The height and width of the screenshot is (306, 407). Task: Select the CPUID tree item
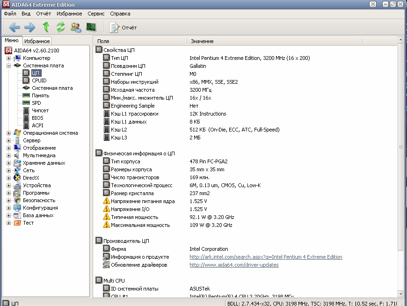coord(39,80)
